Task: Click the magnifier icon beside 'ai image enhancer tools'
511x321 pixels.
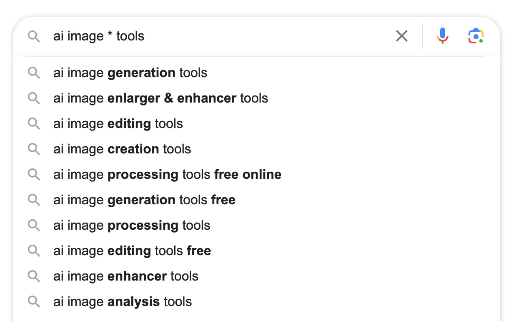Action: point(34,276)
